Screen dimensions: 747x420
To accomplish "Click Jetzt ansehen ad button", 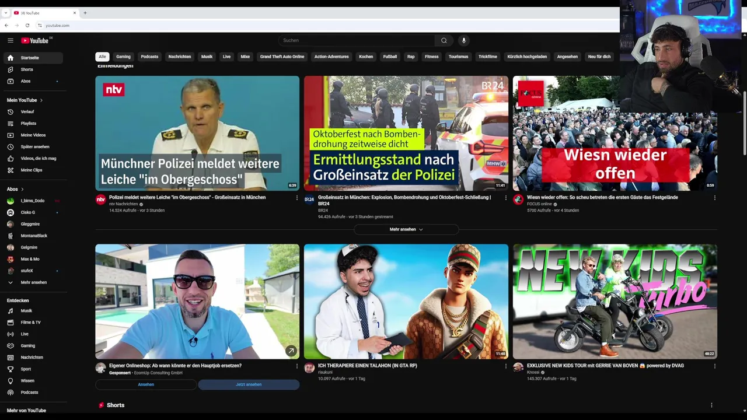I will pyautogui.click(x=249, y=384).
